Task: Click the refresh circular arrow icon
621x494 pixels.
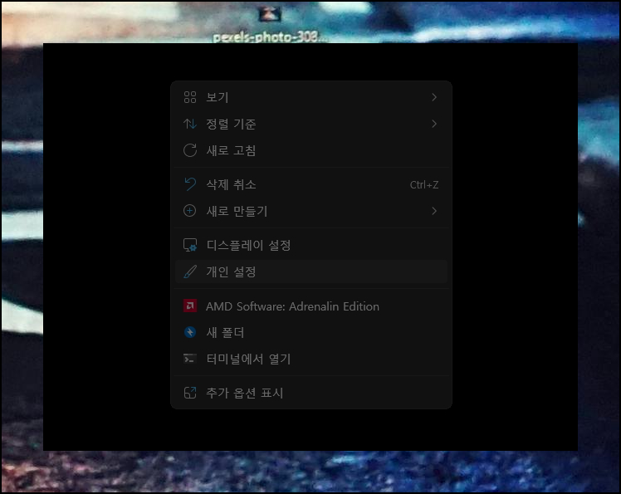Action: [190, 150]
